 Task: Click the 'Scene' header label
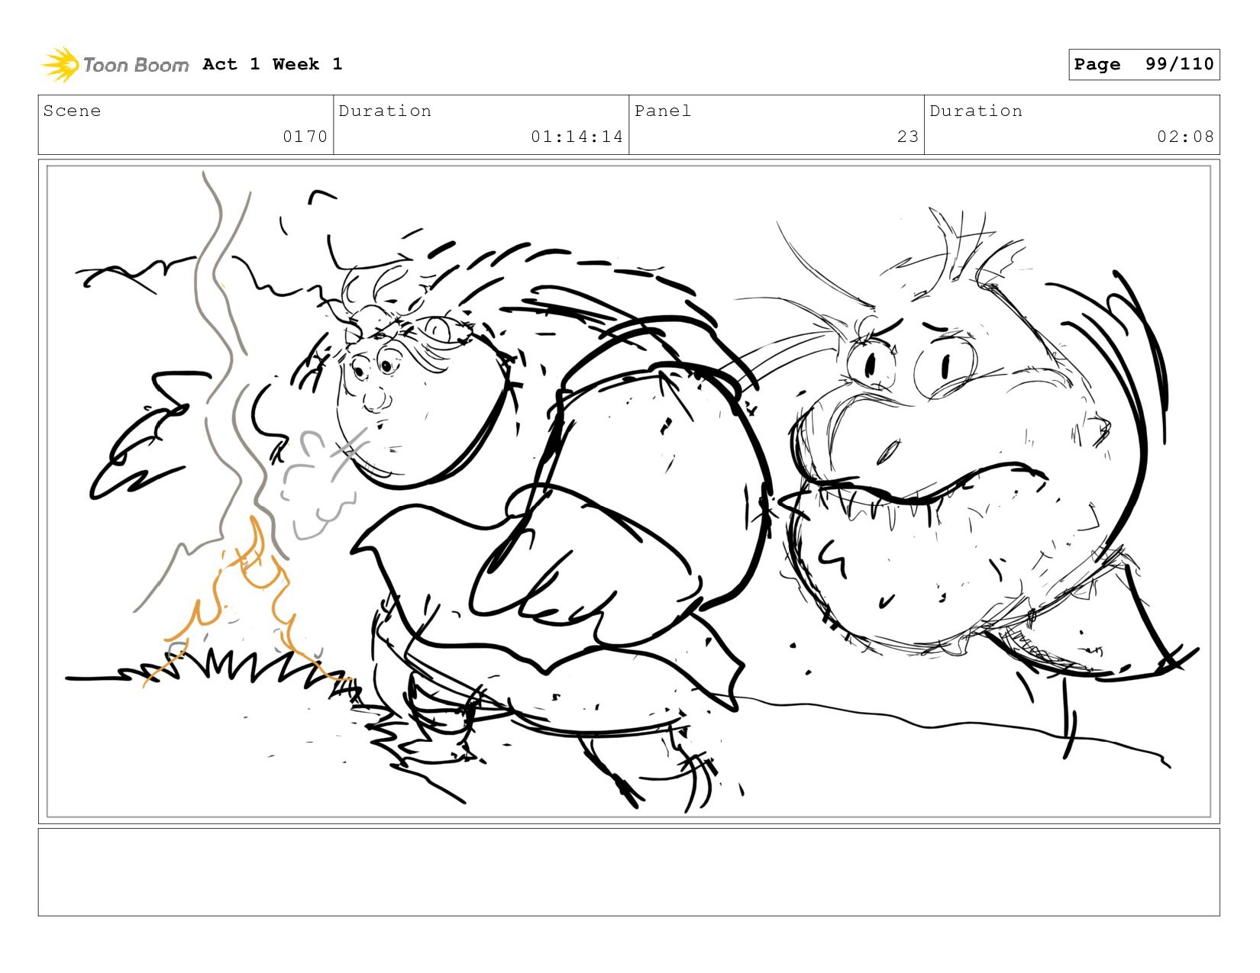[x=72, y=111]
